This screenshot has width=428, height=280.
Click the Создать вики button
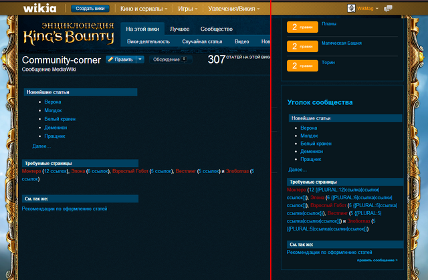click(90, 9)
